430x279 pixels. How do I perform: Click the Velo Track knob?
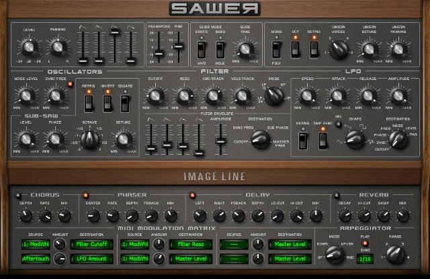(x=243, y=96)
